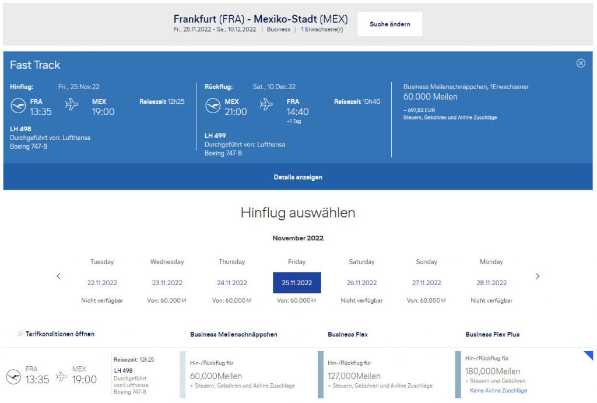The width and height of the screenshot is (597, 403).
Task: Select date 26.11.2022 Saturday
Action: 361,283
